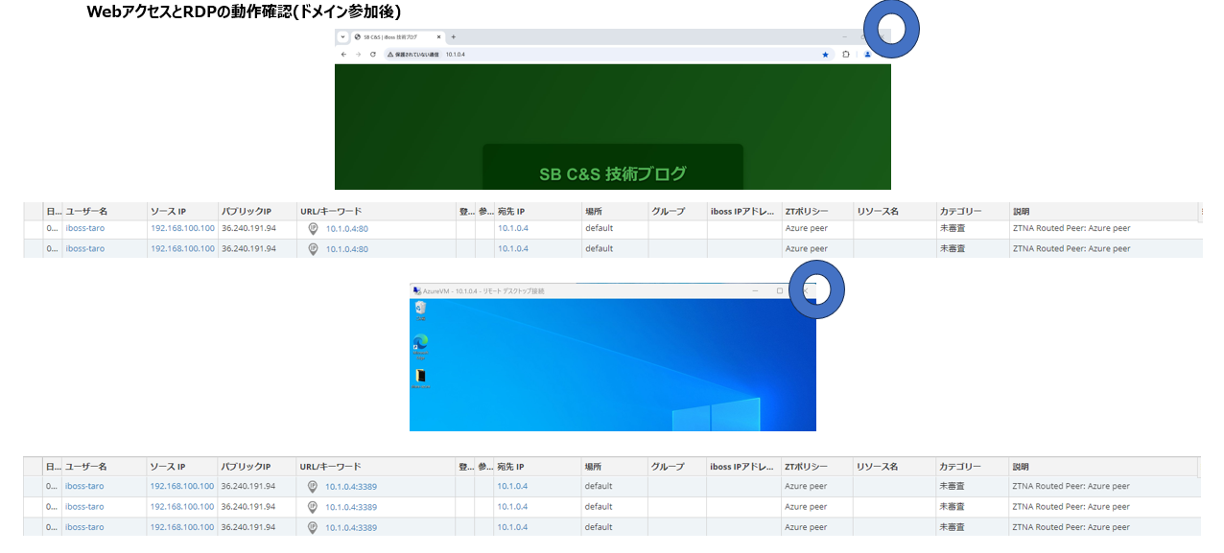Open the 保護されていない通信 security chip
The height and width of the screenshot is (553, 1224).
point(413,55)
